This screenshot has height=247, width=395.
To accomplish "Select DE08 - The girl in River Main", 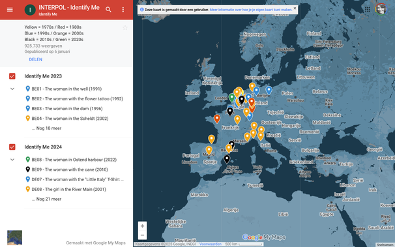I will [68, 189].
